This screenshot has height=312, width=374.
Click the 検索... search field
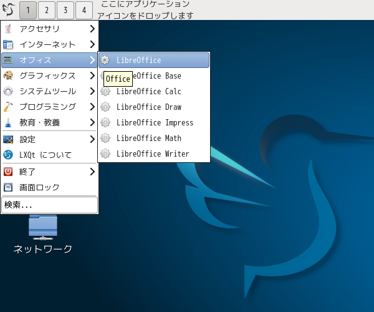tap(50, 205)
